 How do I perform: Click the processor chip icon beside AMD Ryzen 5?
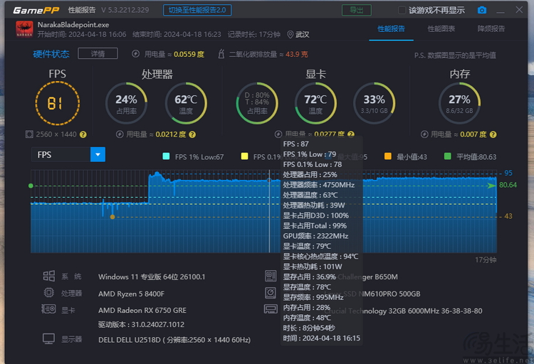click(48, 293)
